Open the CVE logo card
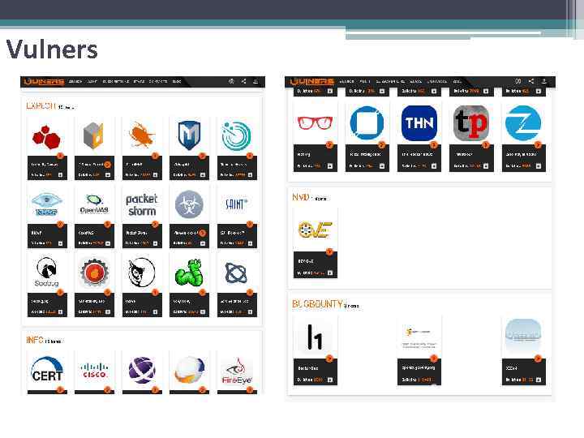The height and width of the screenshot is (438, 584). point(315,243)
